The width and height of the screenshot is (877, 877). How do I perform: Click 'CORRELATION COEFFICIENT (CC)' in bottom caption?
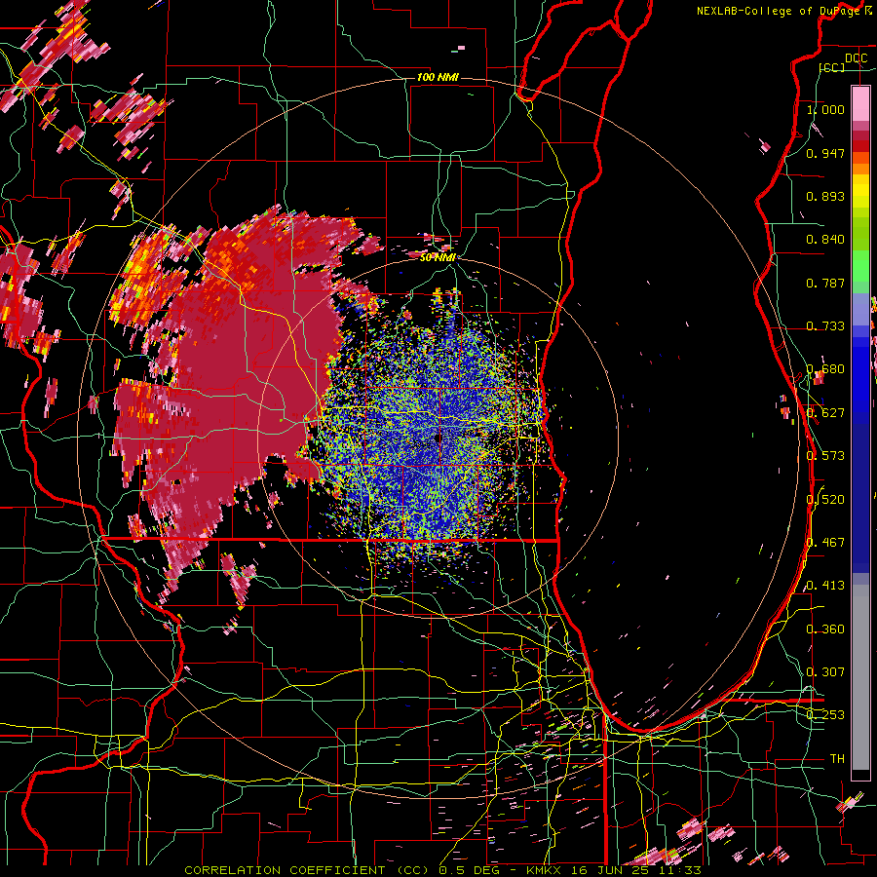306,870
